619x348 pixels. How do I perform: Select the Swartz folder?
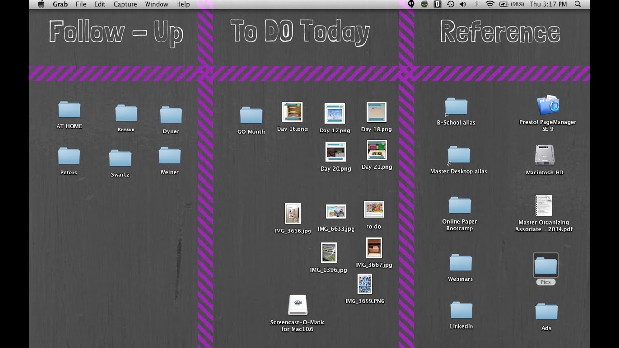120,159
